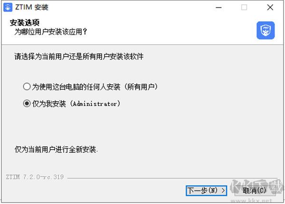The image size is (285, 204).
Task: Click the 仅为当前用户进行全新安装 description
Action: pos(56,150)
